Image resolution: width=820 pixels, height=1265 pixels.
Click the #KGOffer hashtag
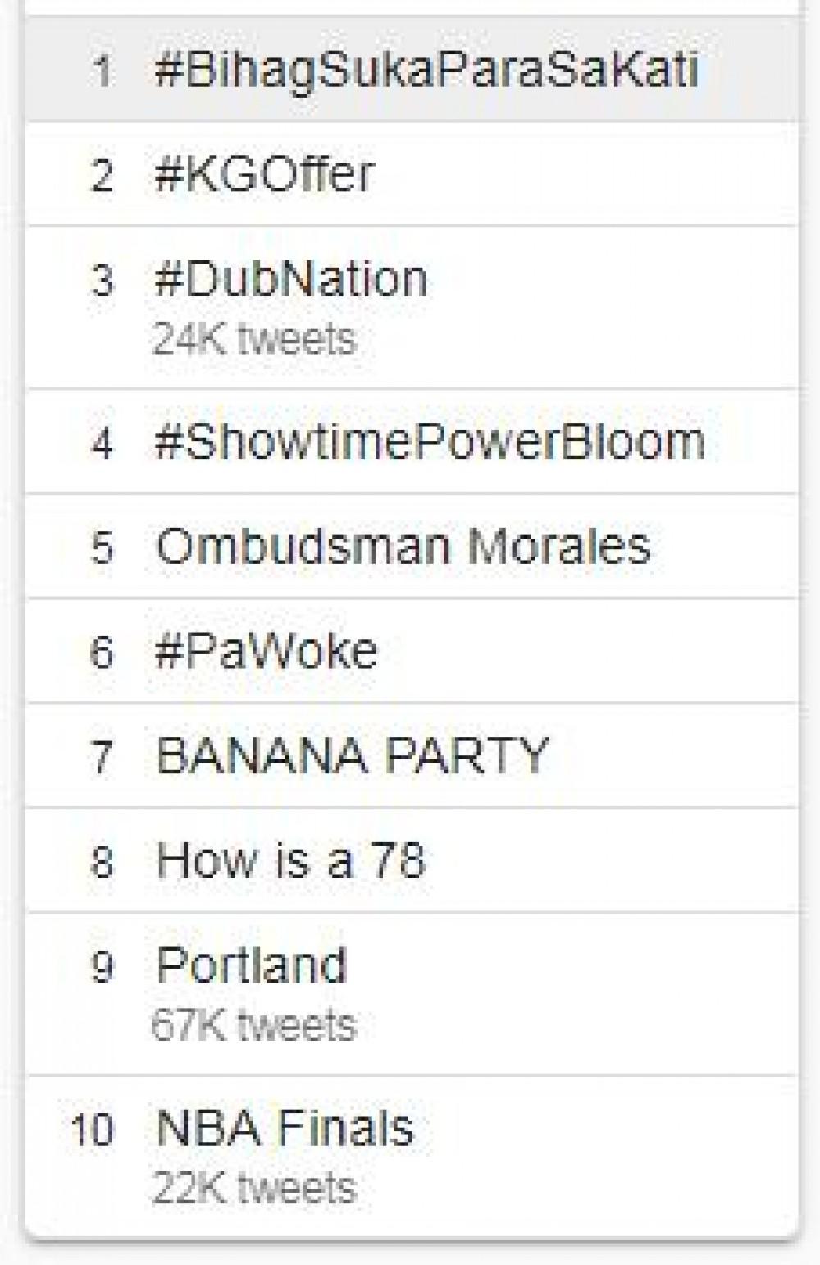265,174
